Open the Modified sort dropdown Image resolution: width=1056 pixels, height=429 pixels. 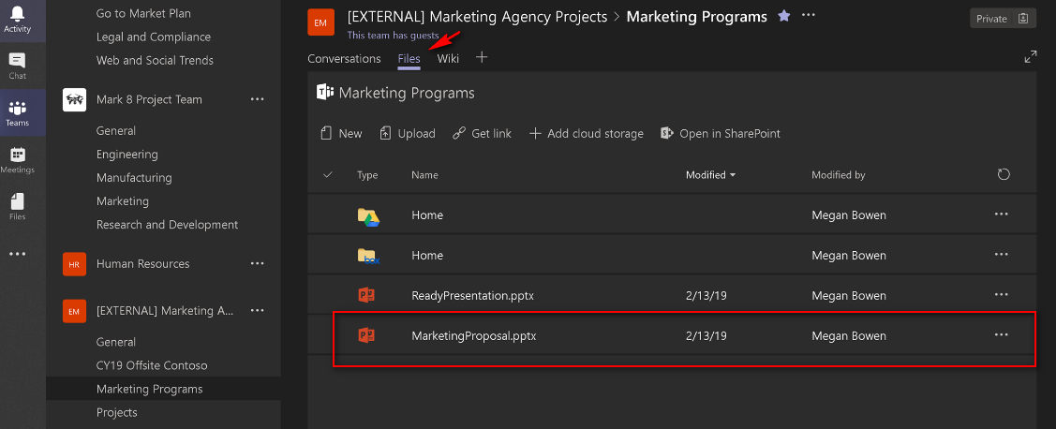point(710,174)
